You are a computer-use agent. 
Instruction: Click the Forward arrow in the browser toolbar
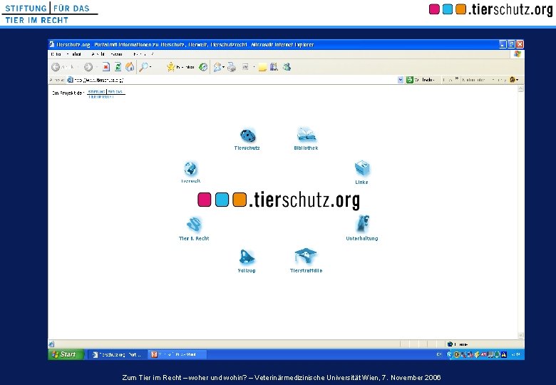click(88, 67)
